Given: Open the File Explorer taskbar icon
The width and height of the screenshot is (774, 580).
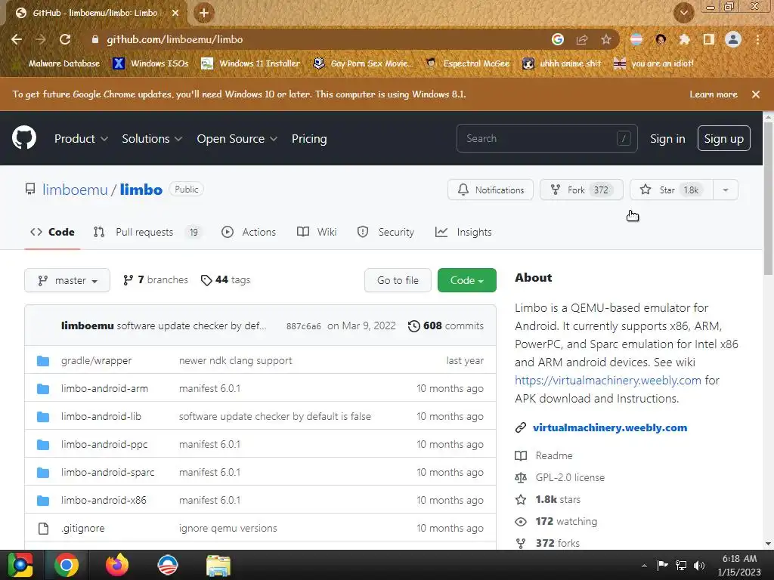Looking at the screenshot, I should 218,566.
